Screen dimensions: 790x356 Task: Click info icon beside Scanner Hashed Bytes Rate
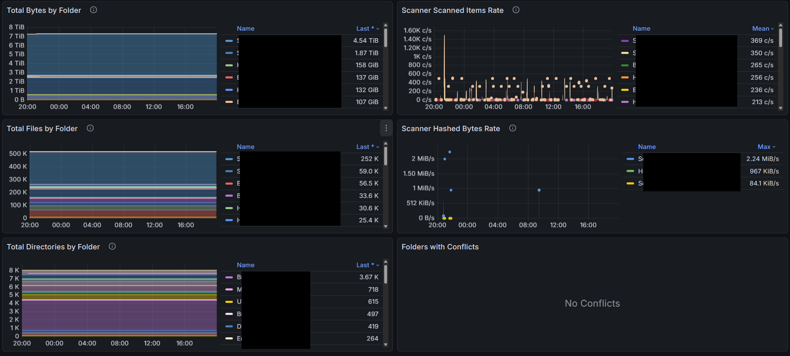tap(513, 128)
